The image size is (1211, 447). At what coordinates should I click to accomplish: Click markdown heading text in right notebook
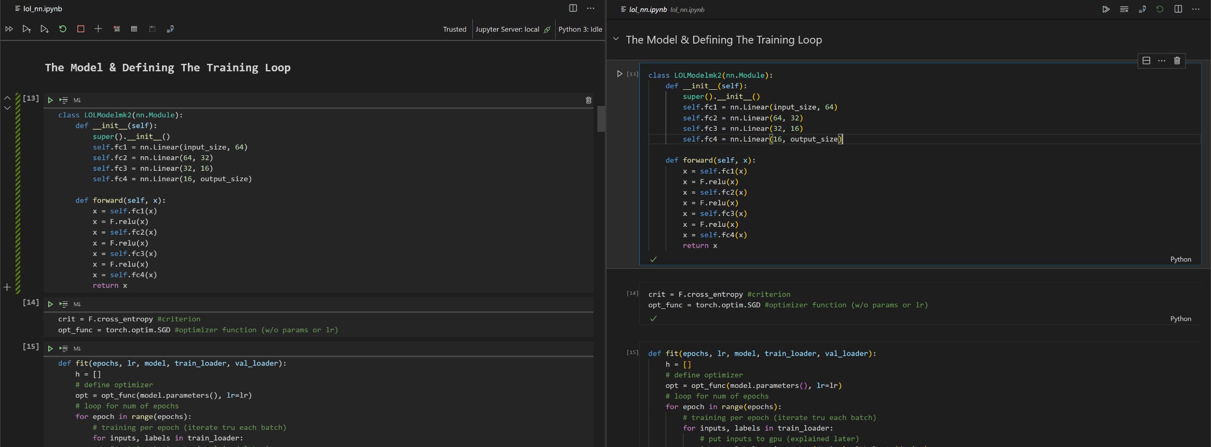pyautogui.click(x=724, y=40)
